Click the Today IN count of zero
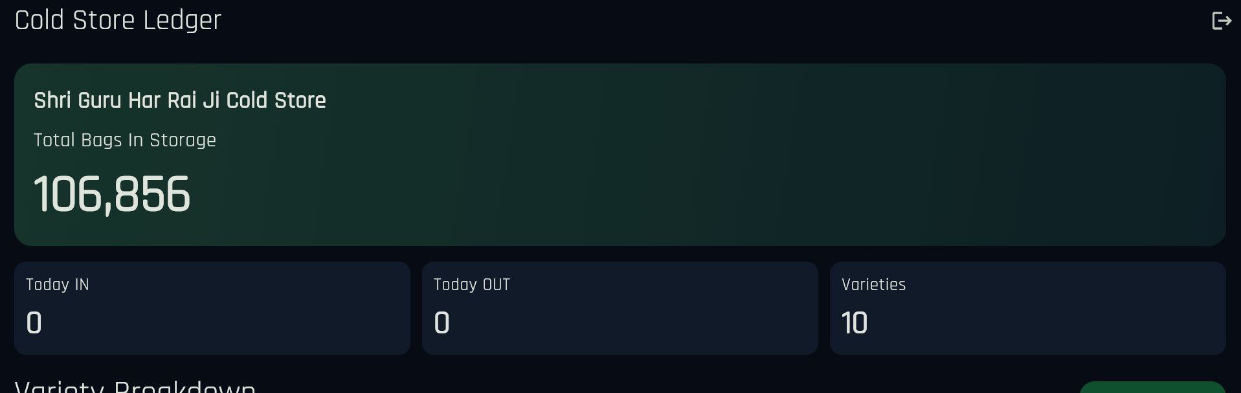This screenshot has width=1241, height=393. point(34,322)
